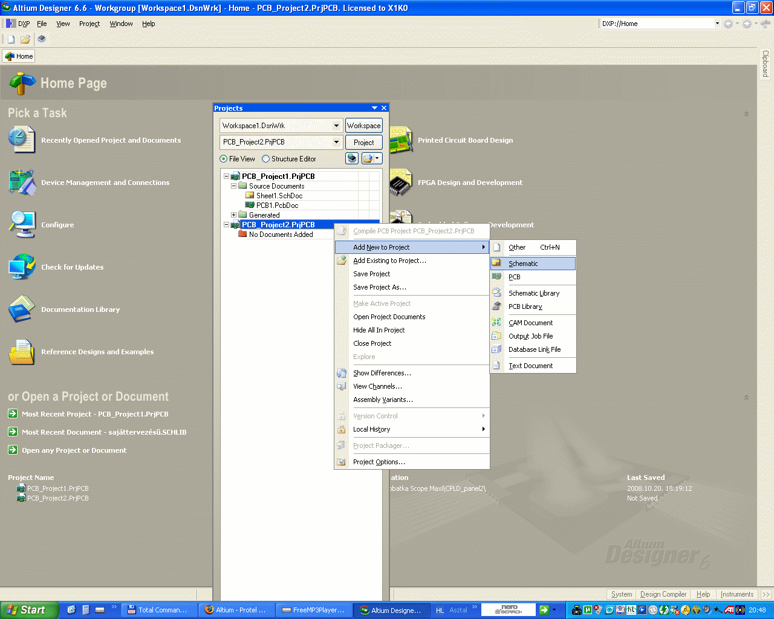The width and height of the screenshot is (774, 619).
Task: Collapse the PCB_Project1.PrjPCB tree node
Action: tap(227, 177)
